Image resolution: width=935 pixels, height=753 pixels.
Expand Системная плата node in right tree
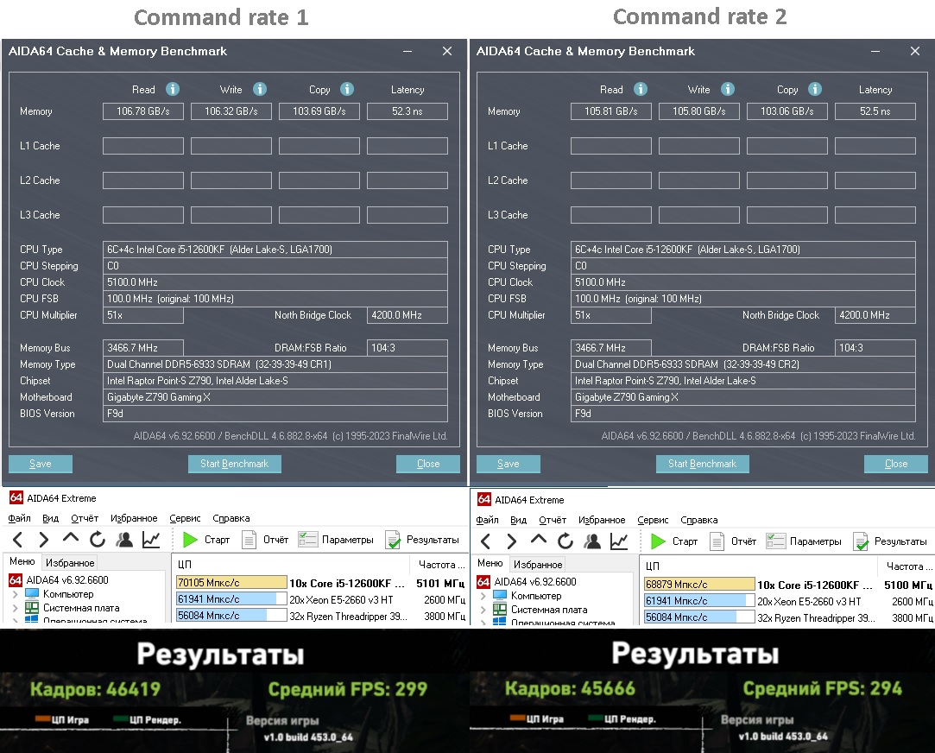pyautogui.click(x=483, y=610)
